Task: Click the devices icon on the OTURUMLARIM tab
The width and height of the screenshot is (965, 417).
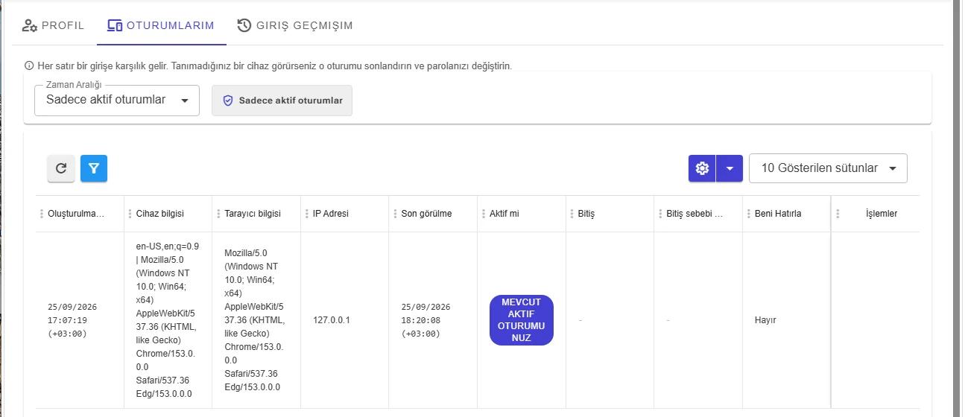Action: (x=115, y=25)
